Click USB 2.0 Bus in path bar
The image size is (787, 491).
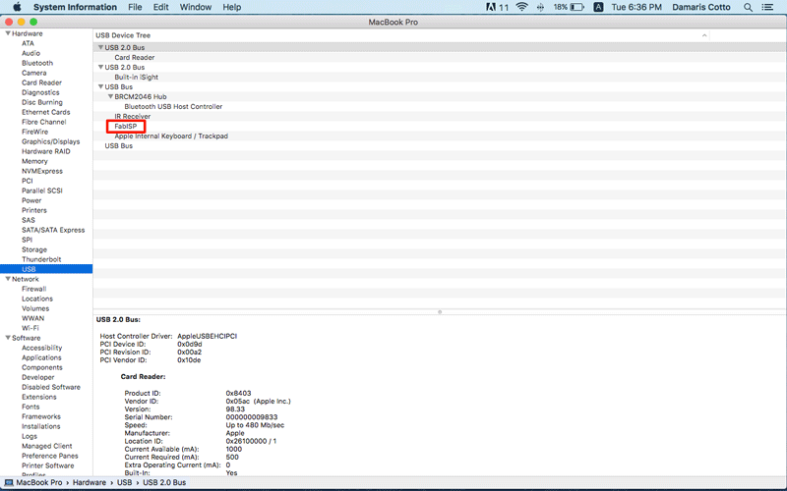tap(164, 482)
